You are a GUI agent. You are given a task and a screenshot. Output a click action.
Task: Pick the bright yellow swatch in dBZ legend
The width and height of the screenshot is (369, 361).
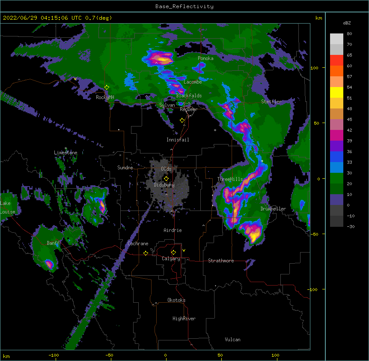tap(336, 92)
